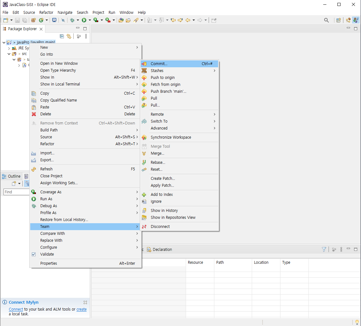The width and height of the screenshot is (361, 326).
Task: Select Synchronize Workspace
Action: point(180,137)
